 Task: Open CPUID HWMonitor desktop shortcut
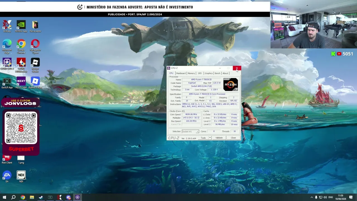point(21,65)
